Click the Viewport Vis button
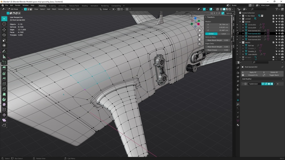285x160 pixels. (251, 75)
